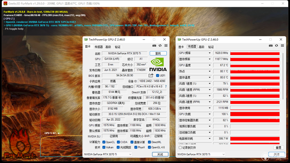Switch to 验证 tab in sensors GPU-Z window

point(211,47)
